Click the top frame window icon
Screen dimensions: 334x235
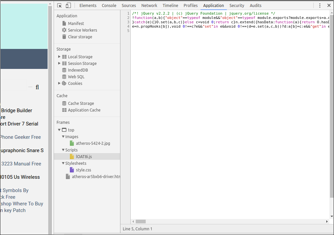pyautogui.click(x=64, y=130)
